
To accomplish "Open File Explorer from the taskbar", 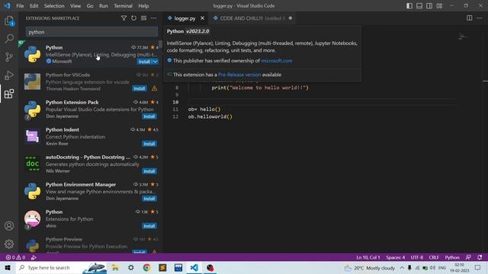I will tap(115, 268).
